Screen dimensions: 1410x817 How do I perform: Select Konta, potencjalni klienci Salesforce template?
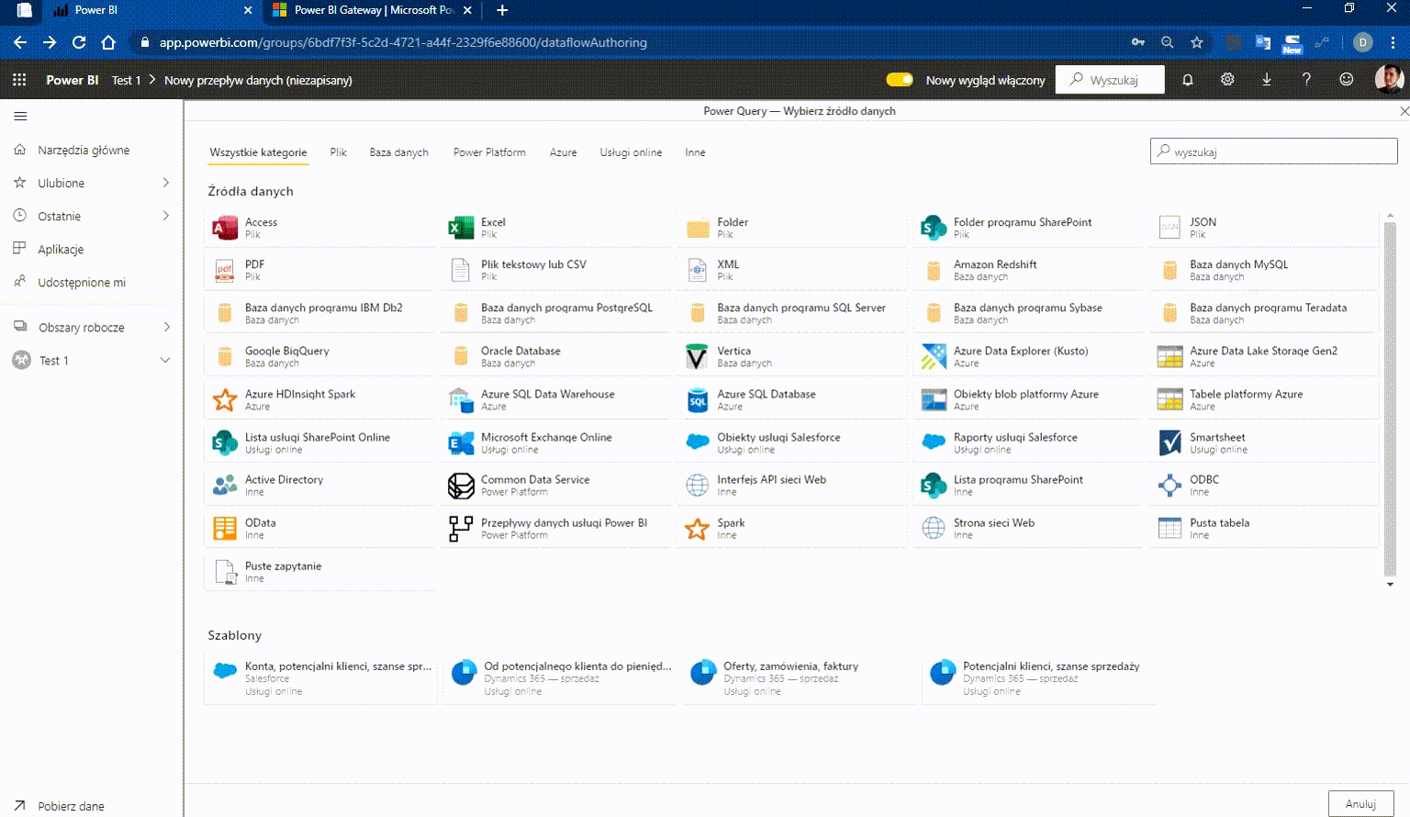[320, 678]
